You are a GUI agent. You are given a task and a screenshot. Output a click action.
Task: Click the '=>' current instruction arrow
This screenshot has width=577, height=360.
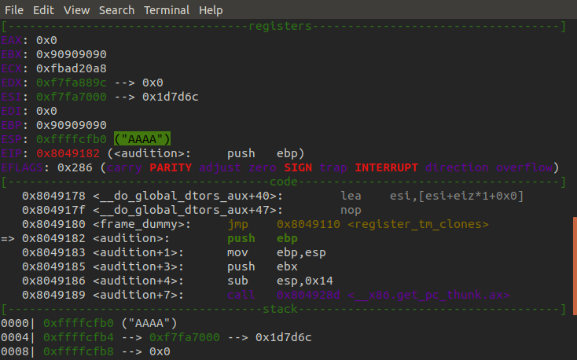pyautogui.click(x=8, y=238)
